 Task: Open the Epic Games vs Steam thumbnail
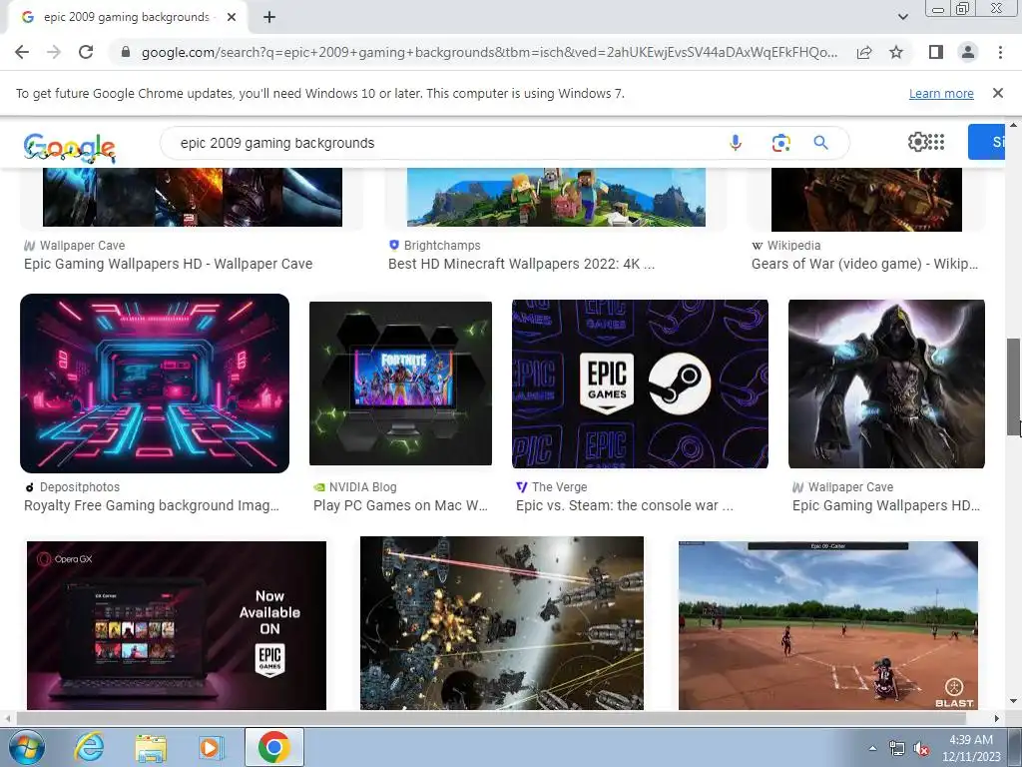tap(640, 383)
